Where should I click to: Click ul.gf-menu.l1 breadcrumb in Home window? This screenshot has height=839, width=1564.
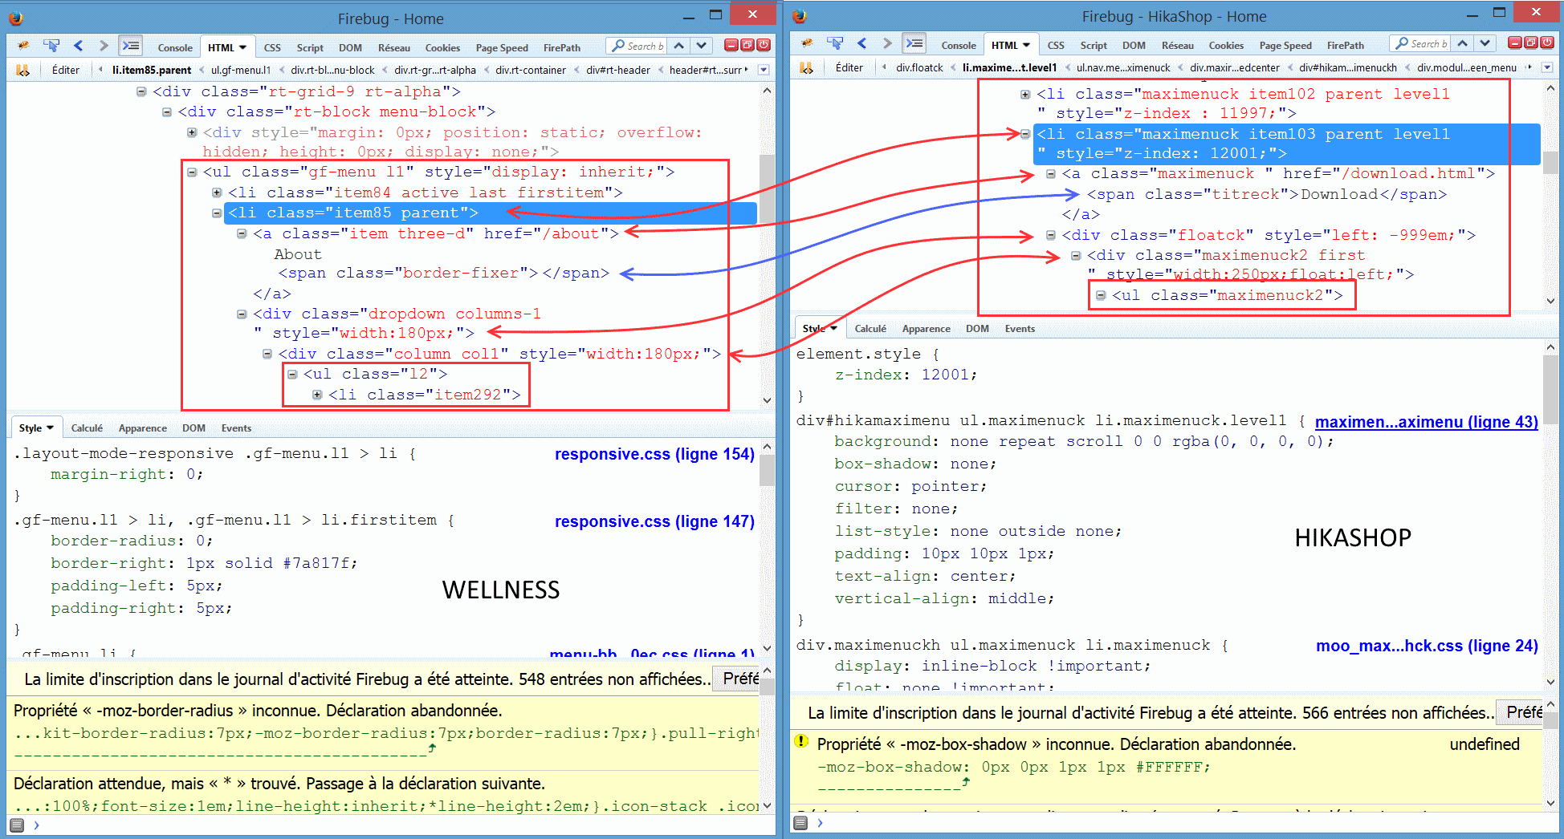[241, 70]
